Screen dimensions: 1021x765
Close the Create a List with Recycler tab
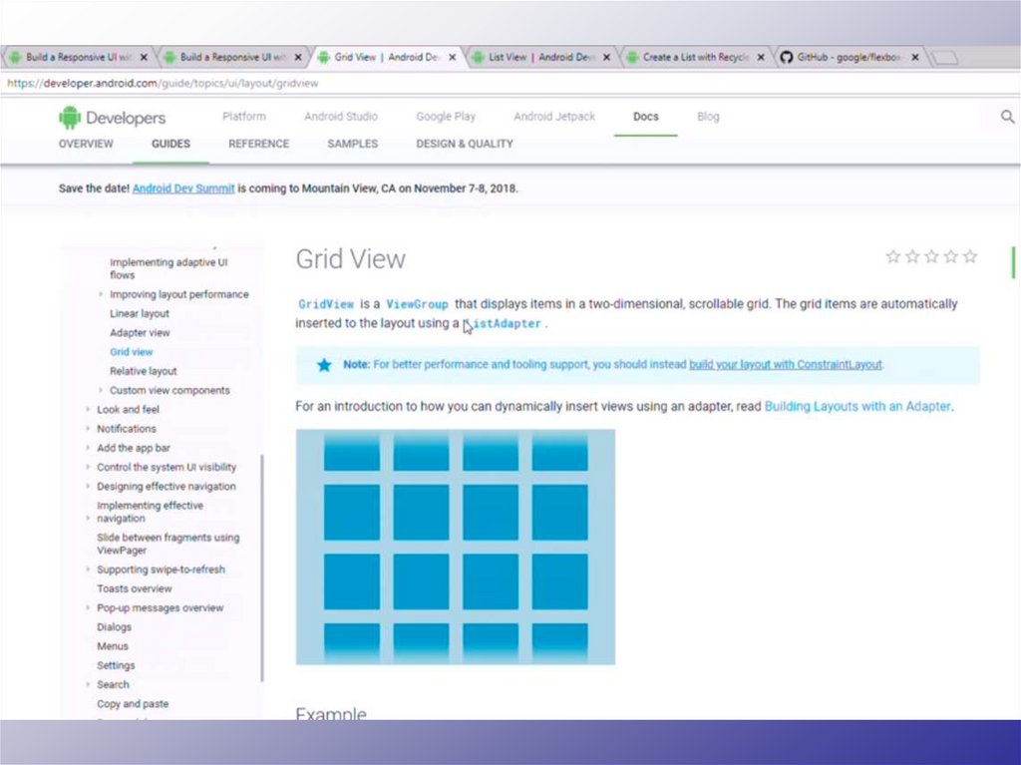point(761,57)
